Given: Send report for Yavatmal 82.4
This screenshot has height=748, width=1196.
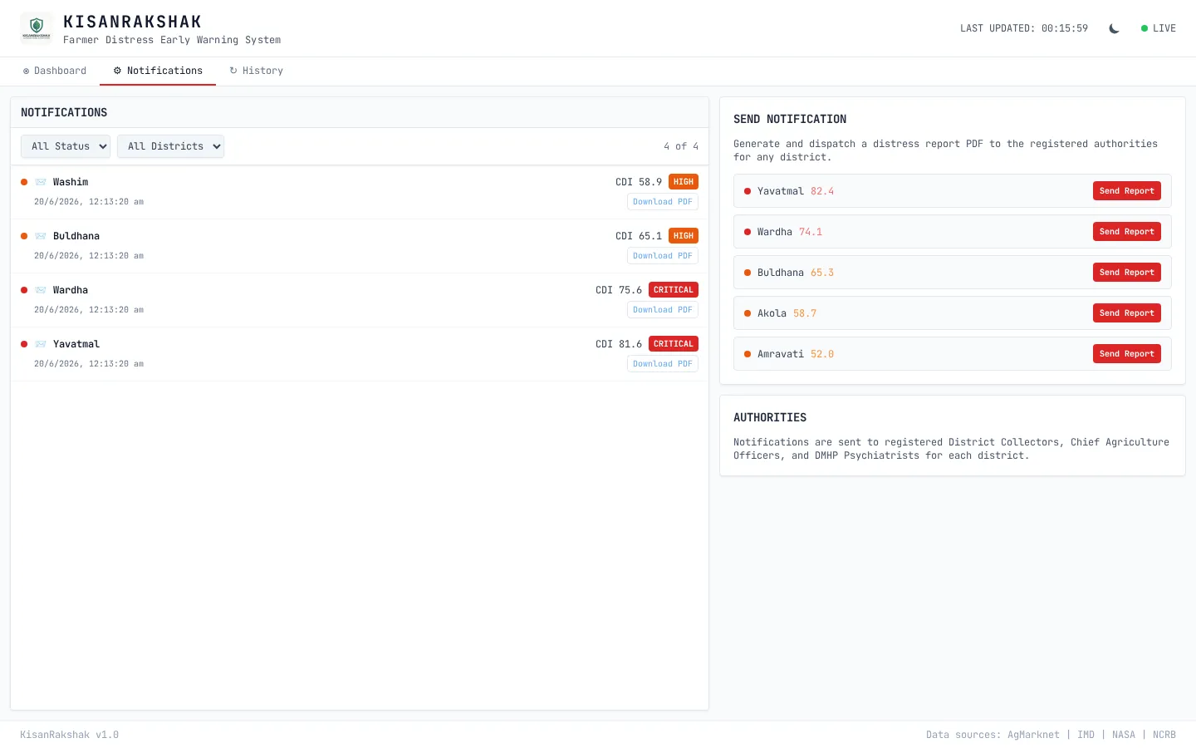Looking at the screenshot, I should click(x=1126, y=191).
